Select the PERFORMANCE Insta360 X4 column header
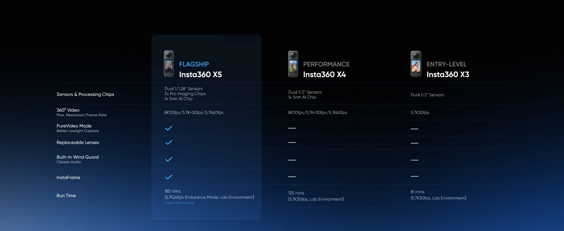 325,69
